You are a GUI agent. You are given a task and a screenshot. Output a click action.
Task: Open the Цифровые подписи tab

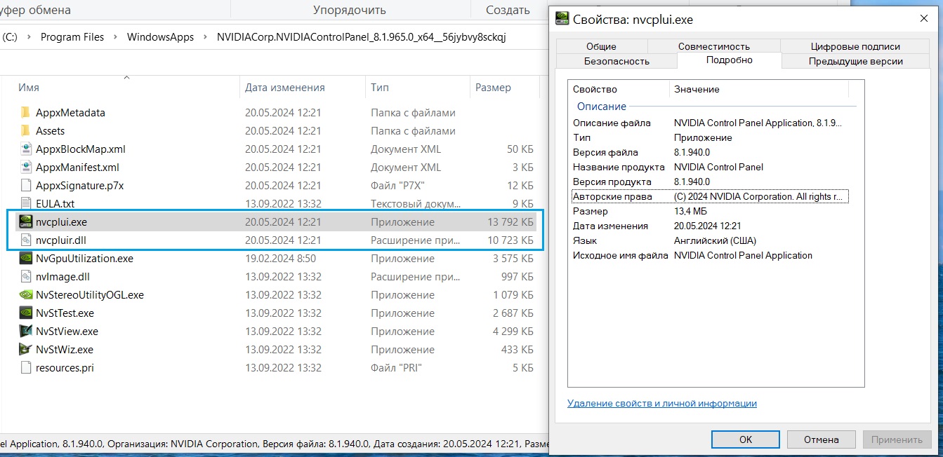pyautogui.click(x=855, y=46)
